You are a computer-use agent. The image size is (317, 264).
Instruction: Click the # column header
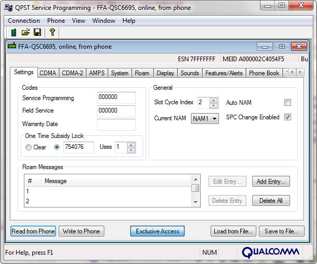(33, 181)
